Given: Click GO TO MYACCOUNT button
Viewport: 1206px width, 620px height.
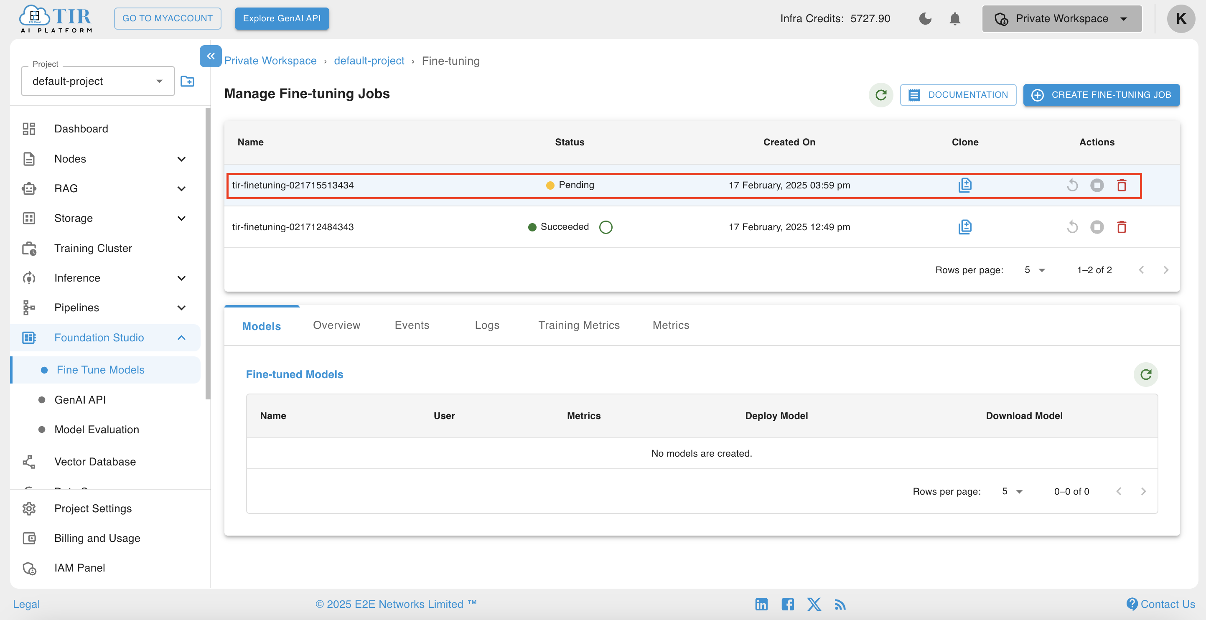Looking at the screenshot, I should 167,19.
